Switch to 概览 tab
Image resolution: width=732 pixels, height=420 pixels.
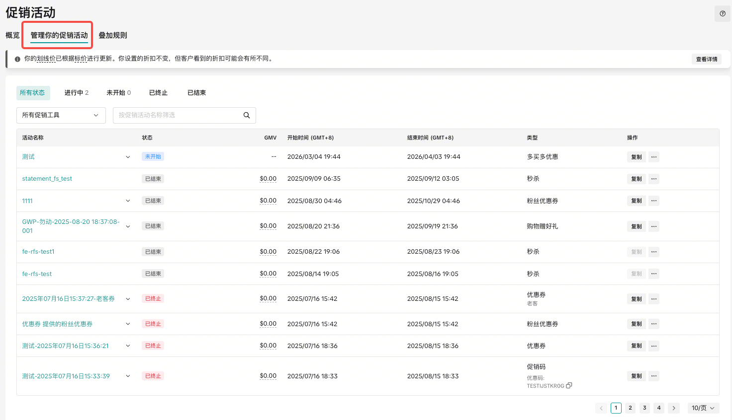[12, 35]
